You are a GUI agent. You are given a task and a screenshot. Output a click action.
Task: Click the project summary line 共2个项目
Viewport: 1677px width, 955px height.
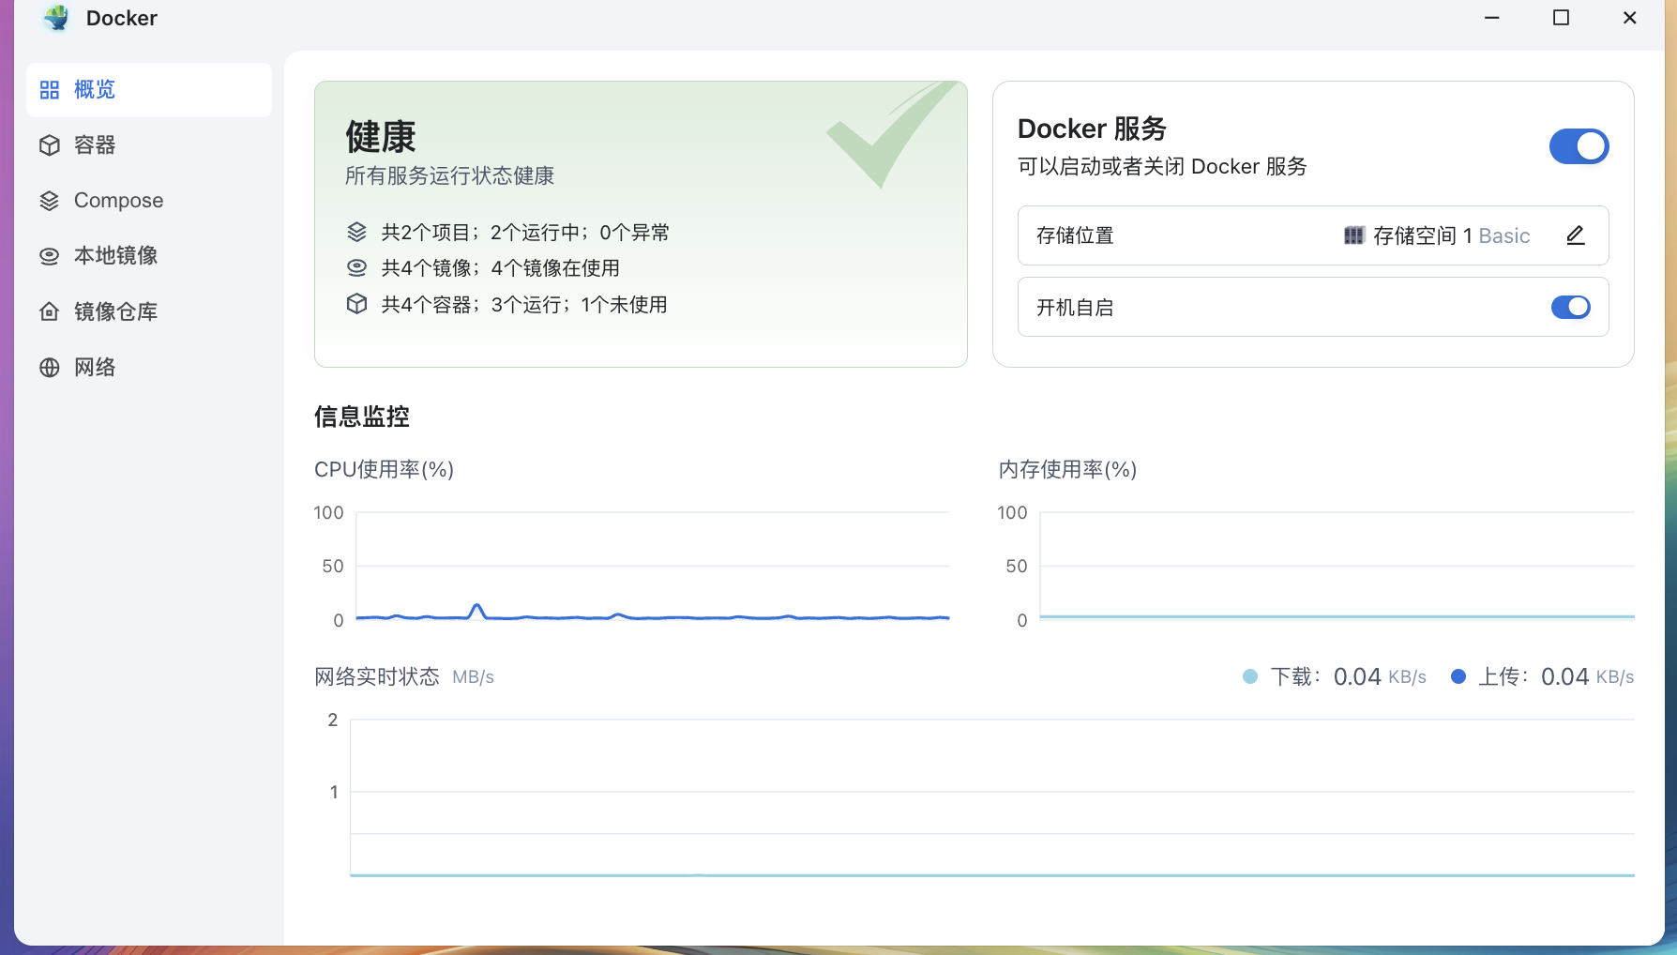click(x=525, y=233)
